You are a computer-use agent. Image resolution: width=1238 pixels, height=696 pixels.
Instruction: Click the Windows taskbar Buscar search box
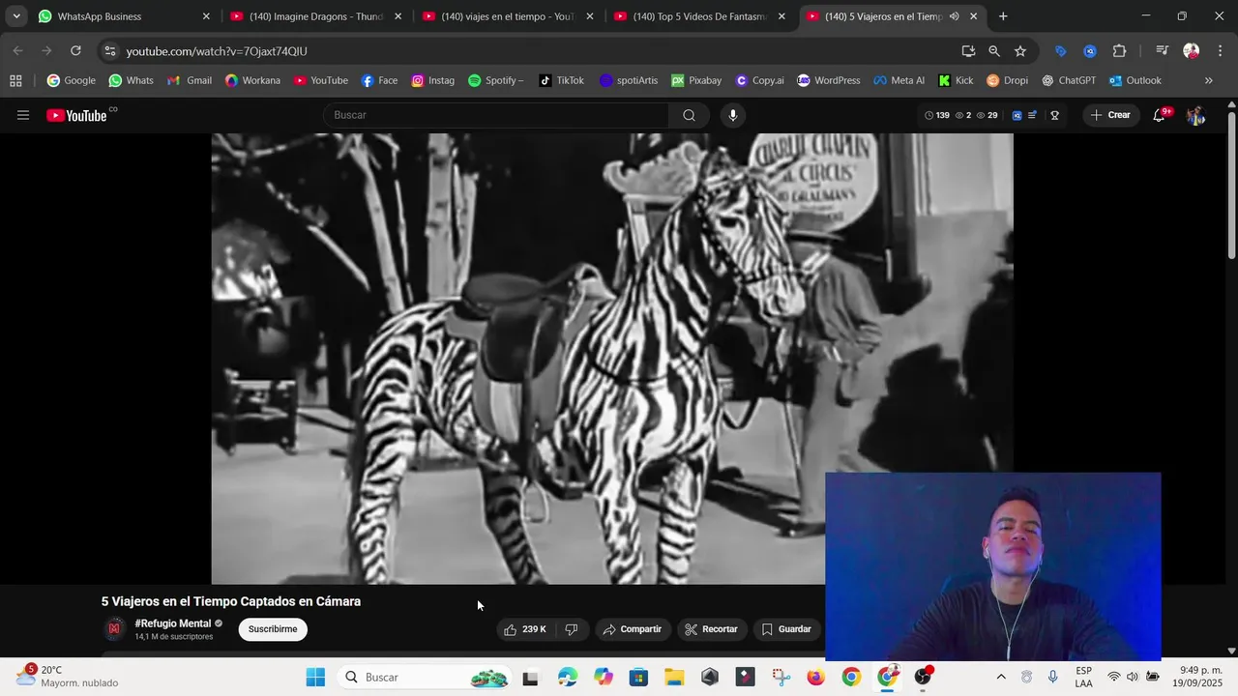(426, 677)
